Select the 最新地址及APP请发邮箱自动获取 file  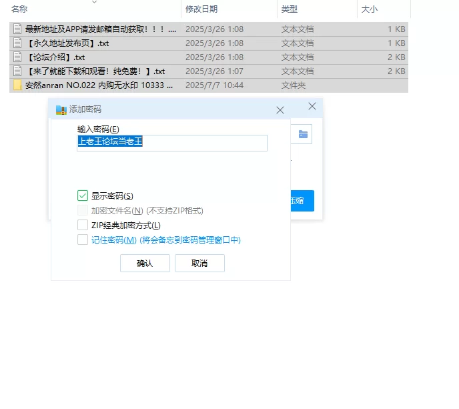click(209, 29)
